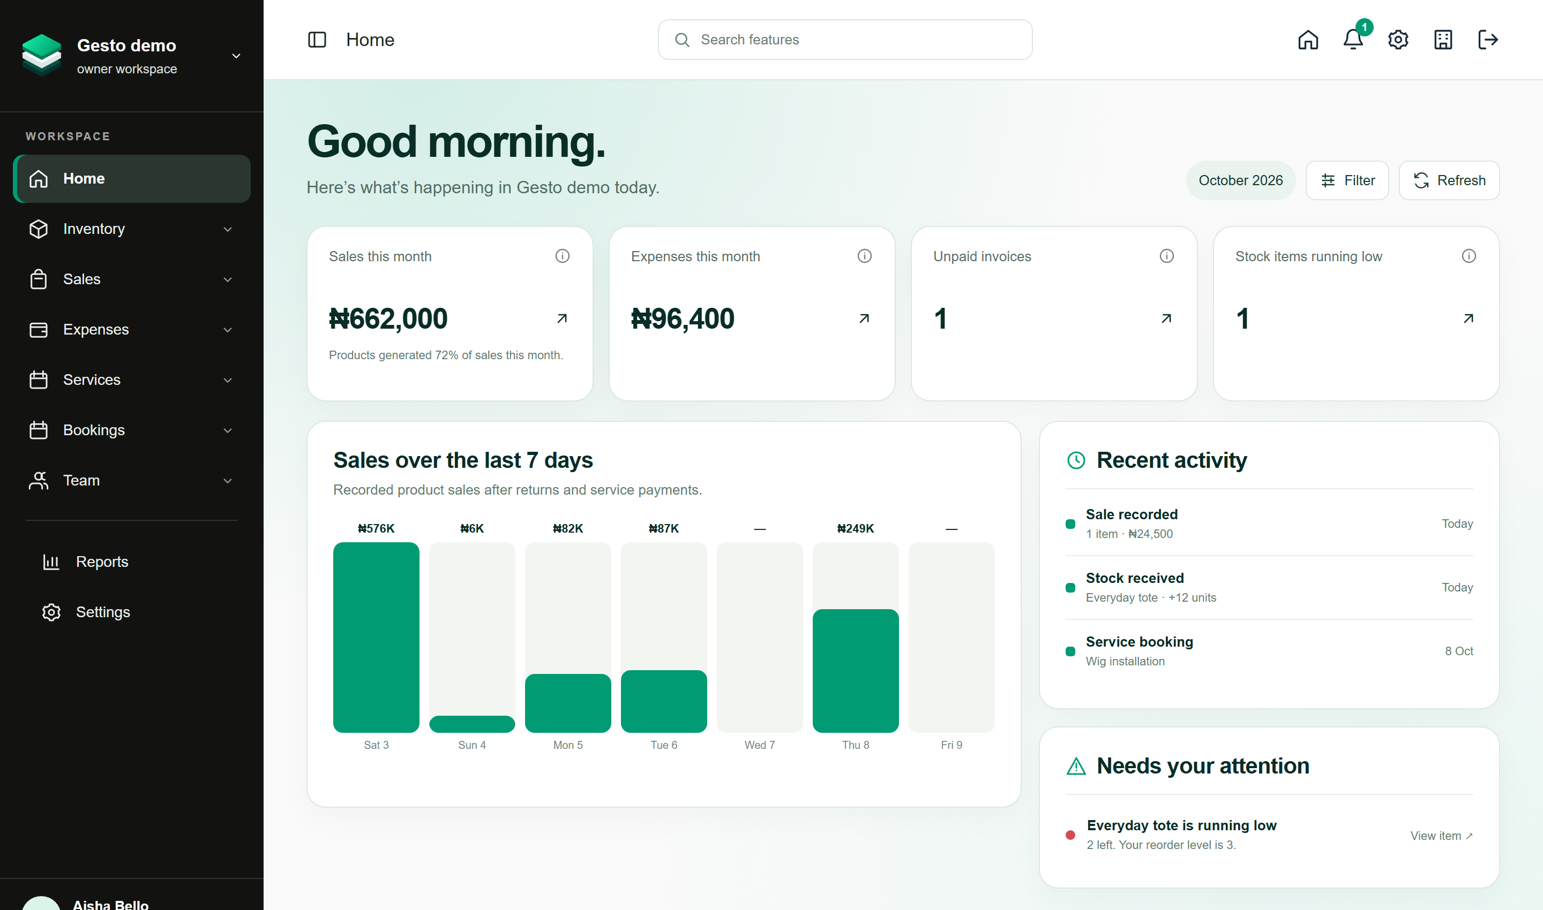This screenshot has height=910, width=1543.
Task: Open Expenses this month details arrow
Action: (864, 318)
